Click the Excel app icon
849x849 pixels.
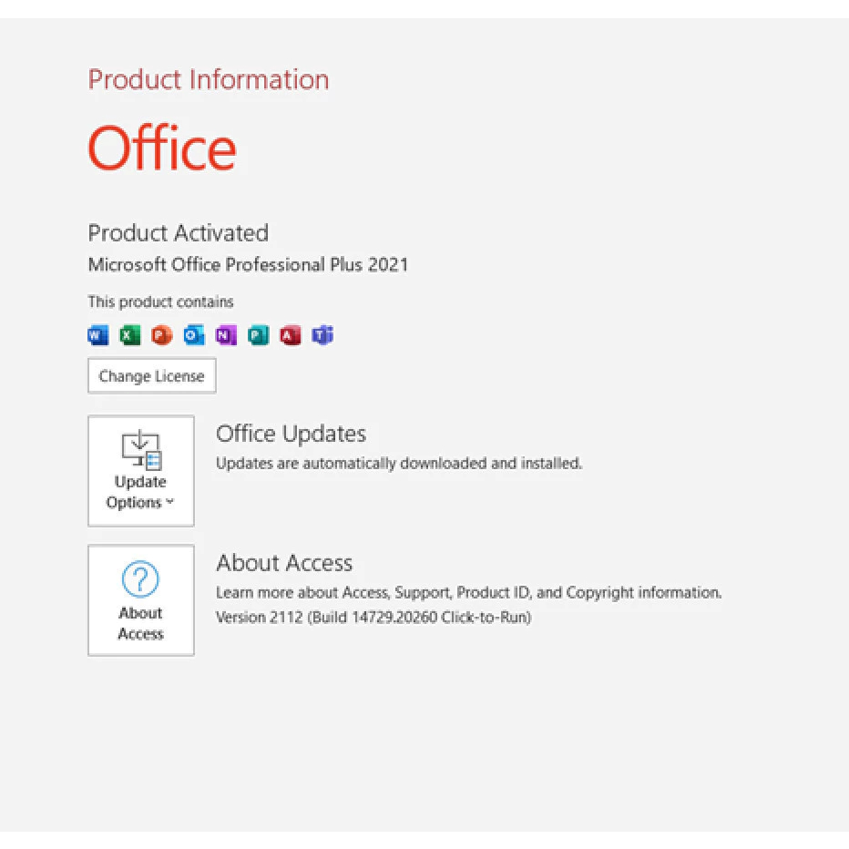(x=130, y=335)
